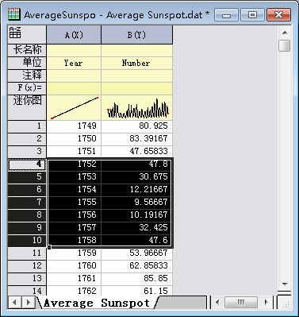
Task: Click cell with value 12.21667
Action: tap(136, 190)
